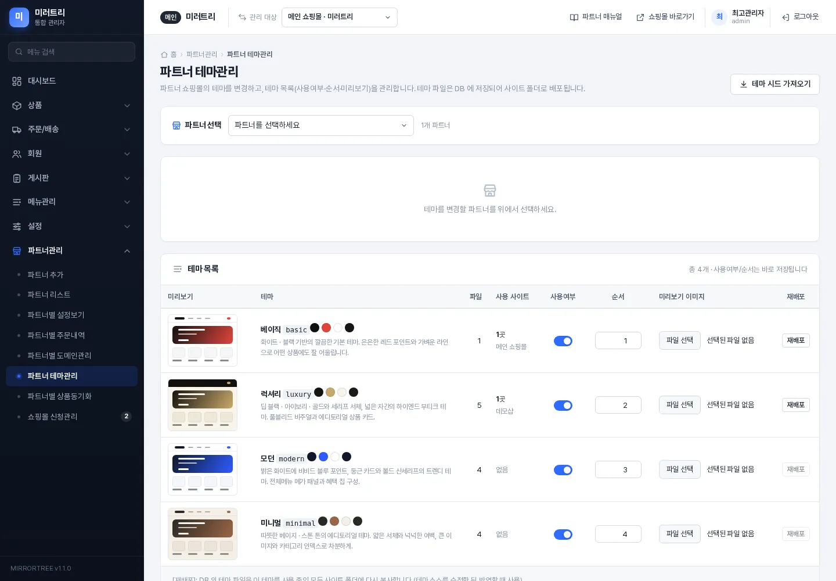Click the 주문/배송 truck icon
This screenshot has width=836, height=581.
17,130
